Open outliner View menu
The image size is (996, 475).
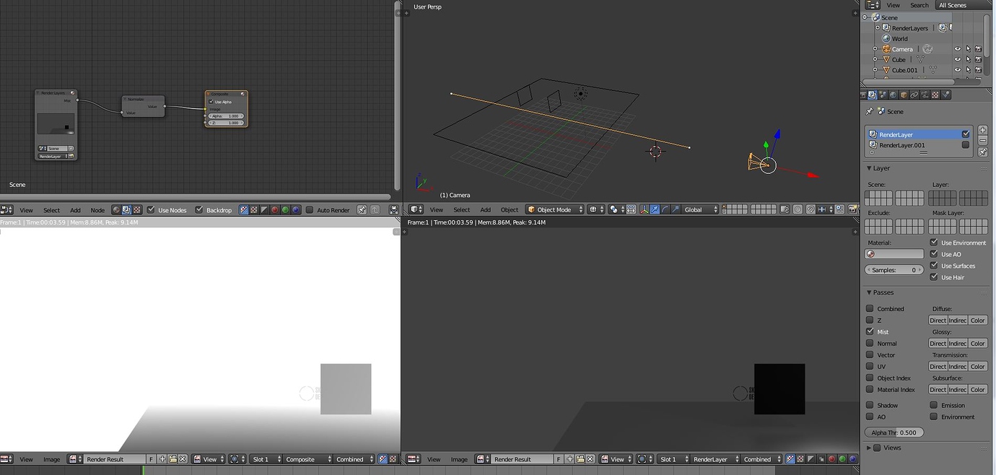(894, 5)
